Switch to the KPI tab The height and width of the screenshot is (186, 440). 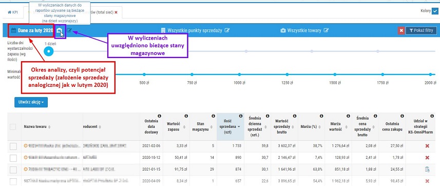13,12
